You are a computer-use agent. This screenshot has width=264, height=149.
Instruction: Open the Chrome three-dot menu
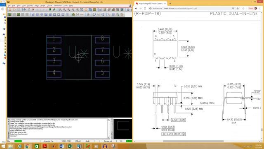[260, 8]
